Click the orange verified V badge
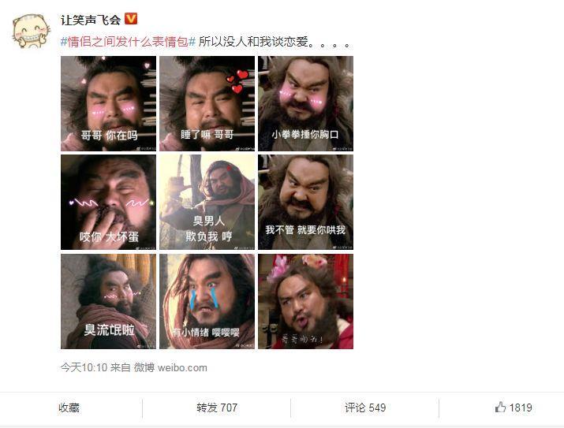The image size is (564, 428). 131,19
